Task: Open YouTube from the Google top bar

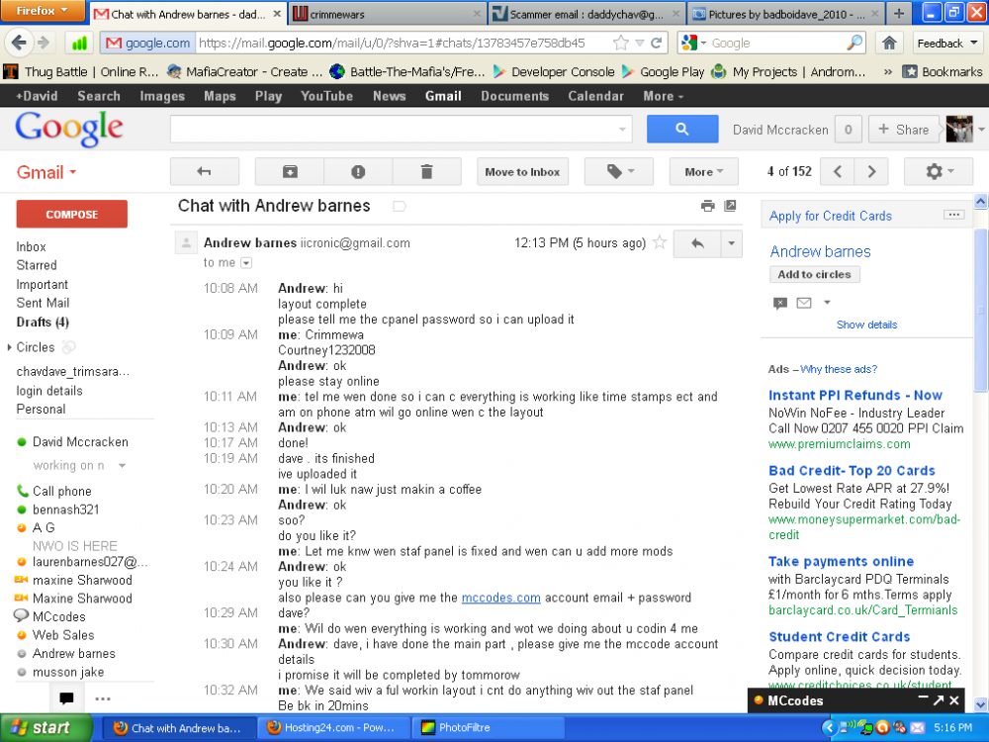Action: coord(326,96)
